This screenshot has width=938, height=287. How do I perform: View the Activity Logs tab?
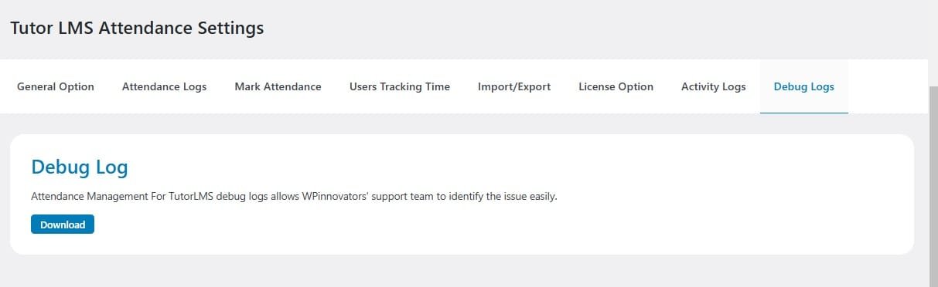[x=713, y=86]
